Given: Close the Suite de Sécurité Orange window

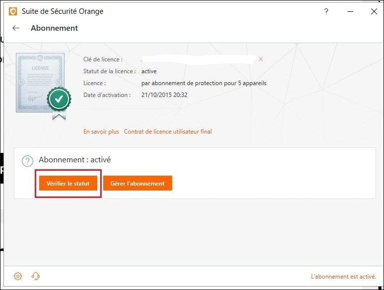Looking at the screenshot, I should (x=374, y=11).
